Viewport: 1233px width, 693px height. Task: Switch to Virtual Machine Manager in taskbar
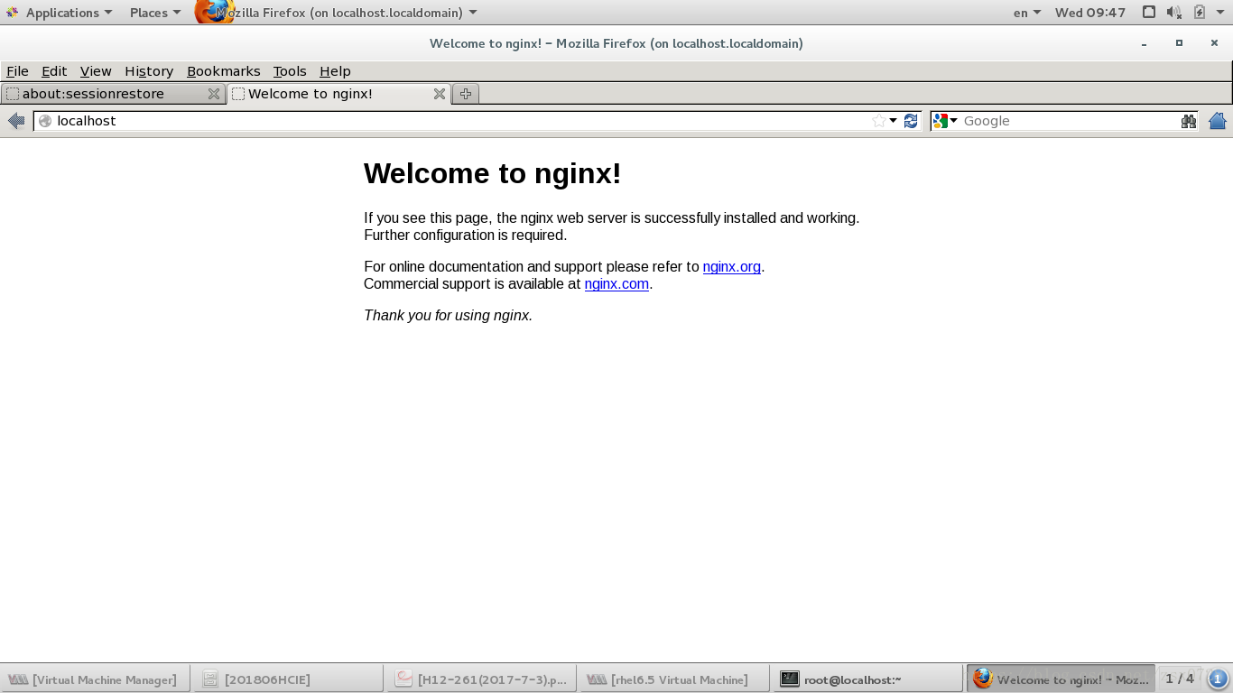click(93, 679)
